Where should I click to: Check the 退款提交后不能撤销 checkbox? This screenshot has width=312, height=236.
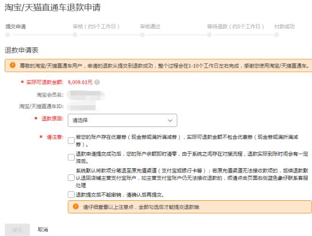tap(71, 194)
